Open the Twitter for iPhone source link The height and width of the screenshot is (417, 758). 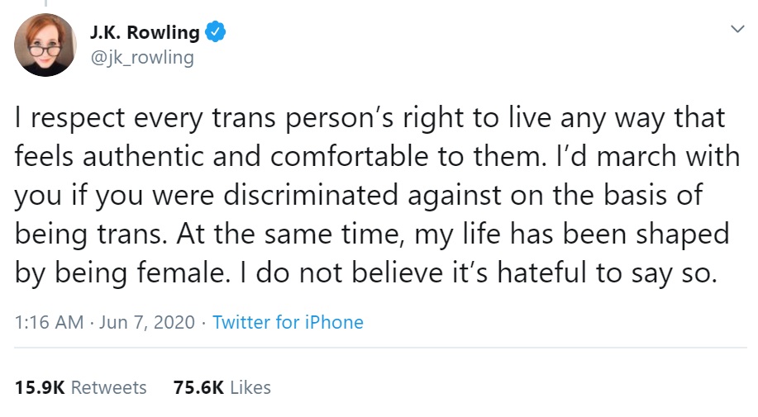coord(288,322)
